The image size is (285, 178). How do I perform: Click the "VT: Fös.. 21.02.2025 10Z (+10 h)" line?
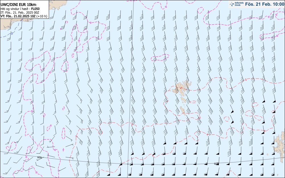click(24, 16)
